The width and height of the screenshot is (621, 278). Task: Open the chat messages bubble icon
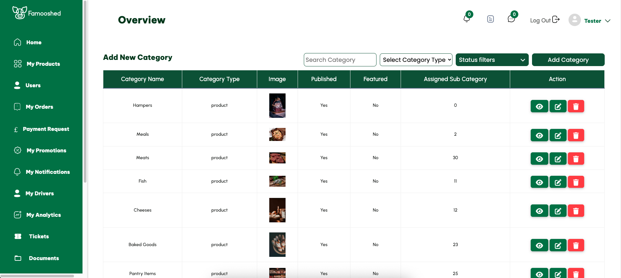[x=511, y=19]
